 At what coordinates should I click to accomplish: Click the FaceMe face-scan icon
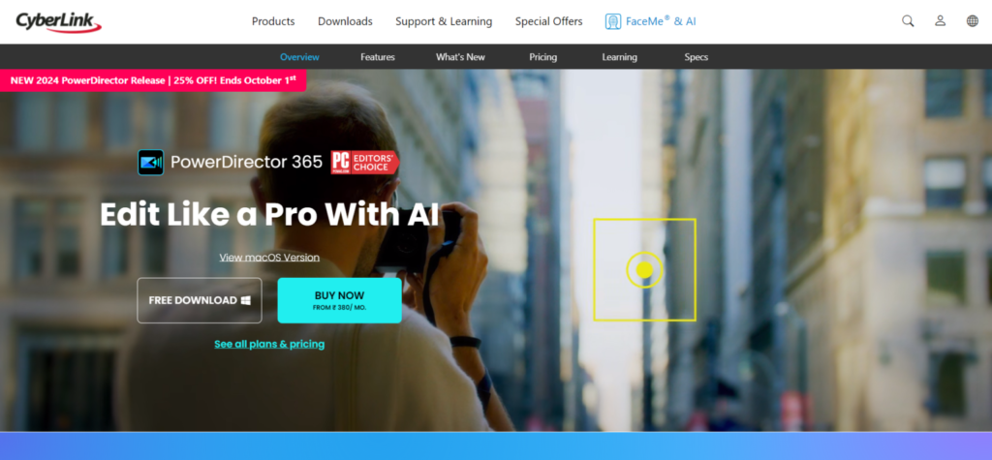click(612, 21)
